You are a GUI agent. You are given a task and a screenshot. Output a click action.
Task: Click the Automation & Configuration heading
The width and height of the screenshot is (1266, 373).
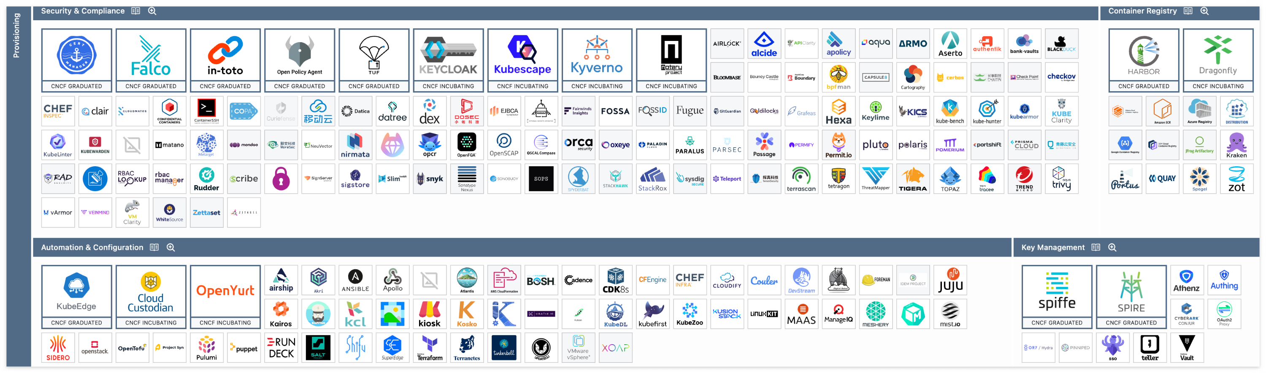coord(92,247)
